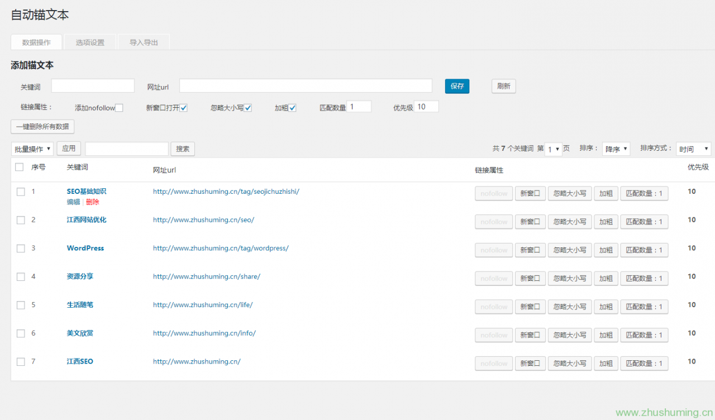Expand the 批量操作 dropdown
This screenshot has height=420, width=715.
coord(32,149)
